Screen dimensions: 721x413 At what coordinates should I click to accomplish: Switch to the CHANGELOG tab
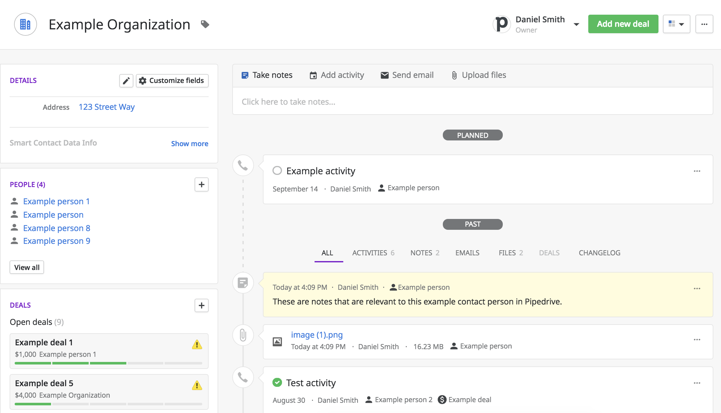(600, 252)
